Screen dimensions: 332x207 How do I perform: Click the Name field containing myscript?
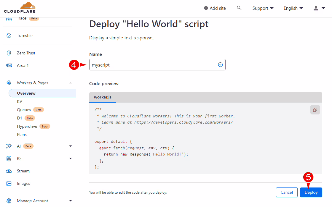154,65
